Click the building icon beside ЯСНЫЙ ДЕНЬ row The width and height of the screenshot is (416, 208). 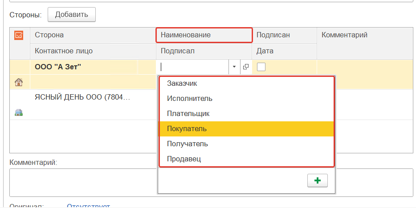[x=19, y=112]
